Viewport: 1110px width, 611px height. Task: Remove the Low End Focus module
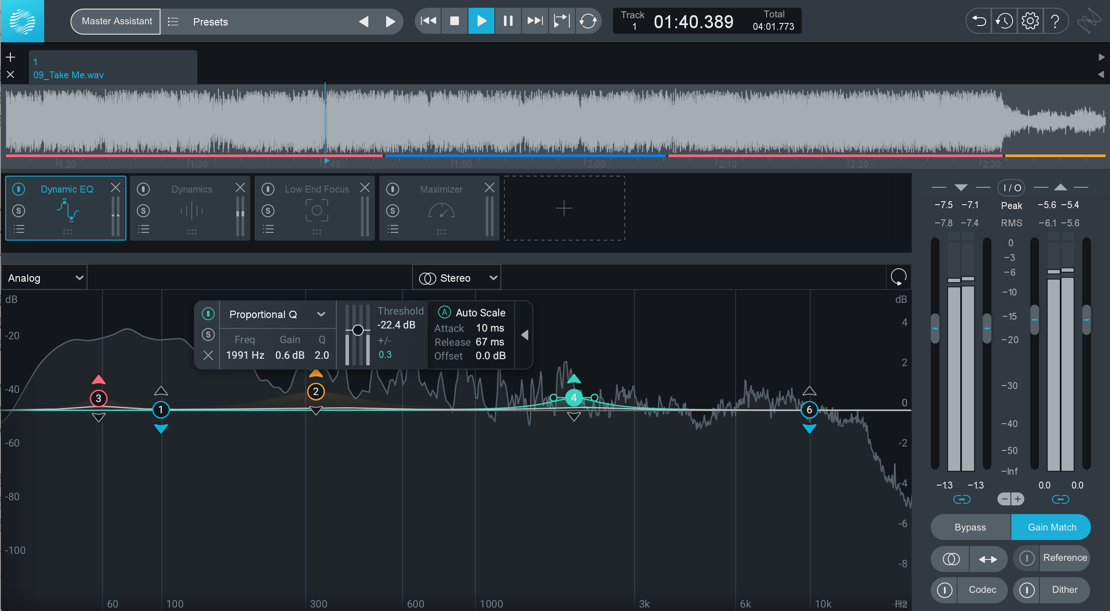(365, 187)
